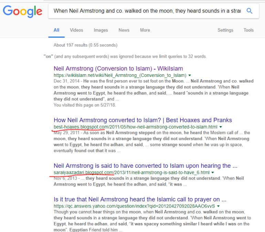Click the saraiyaazadari.blogspot.com URL line
265x232 pixels.
click(x=131, y=173)
